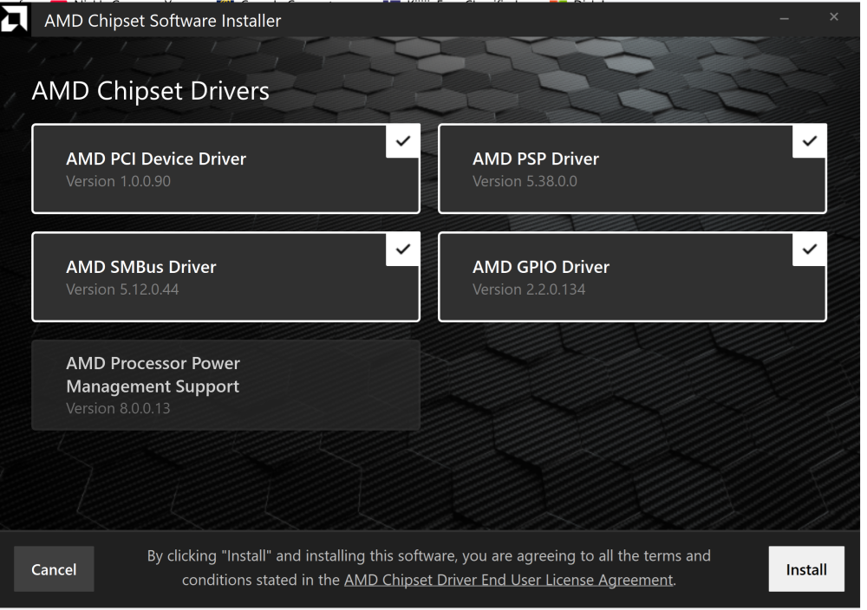Click the AMD Chipset Drivers heading
This screenshot has height=610, width=867.
point(151,91)
